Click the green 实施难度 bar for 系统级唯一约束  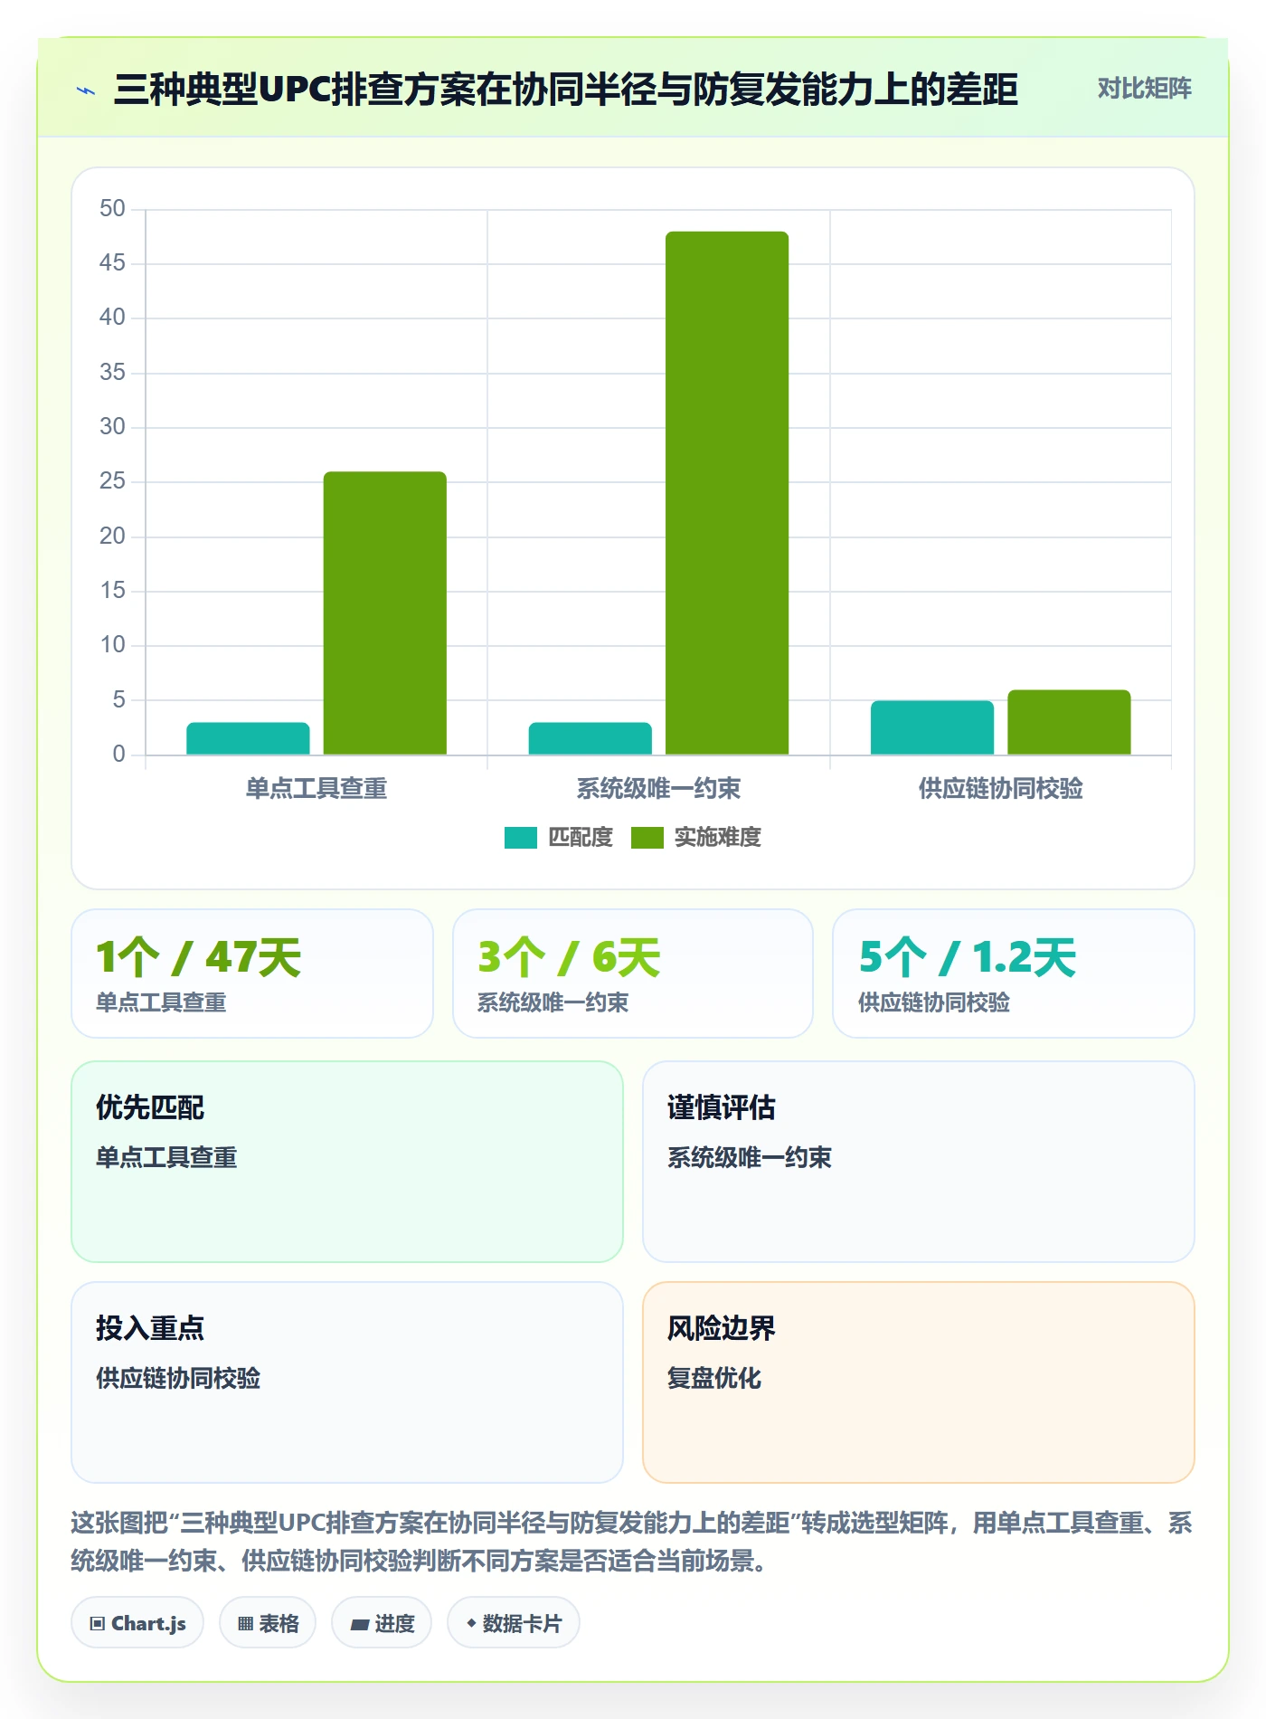coord(727,493)
